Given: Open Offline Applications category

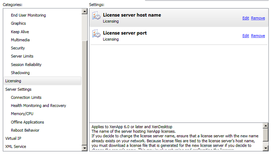Looking at the screenshot, I should (x=27, y=122).
